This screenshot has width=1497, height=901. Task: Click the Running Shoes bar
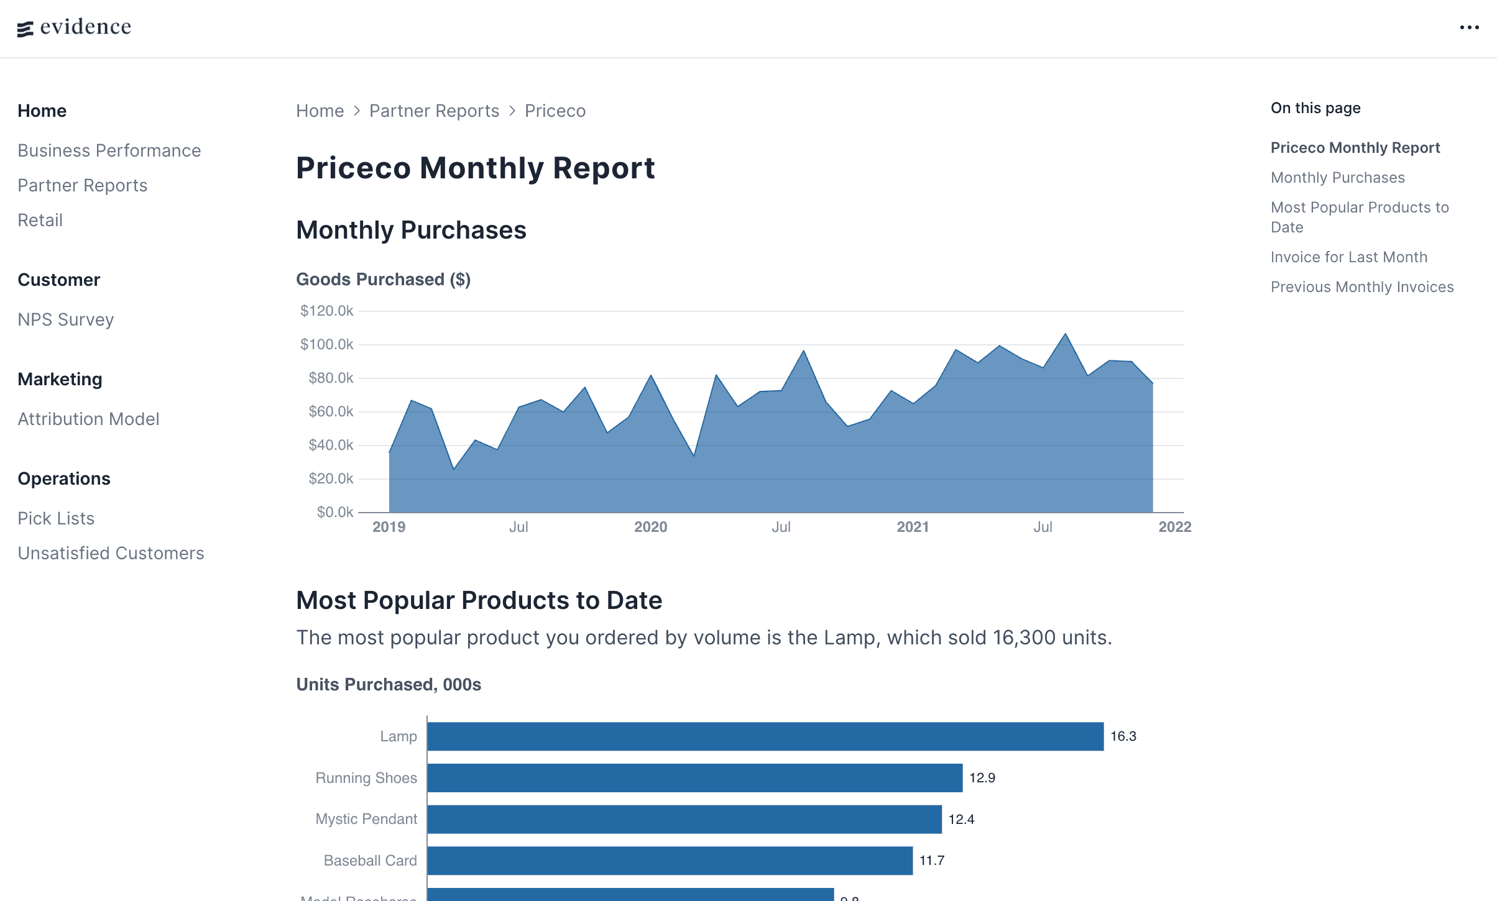coord(694,778)
